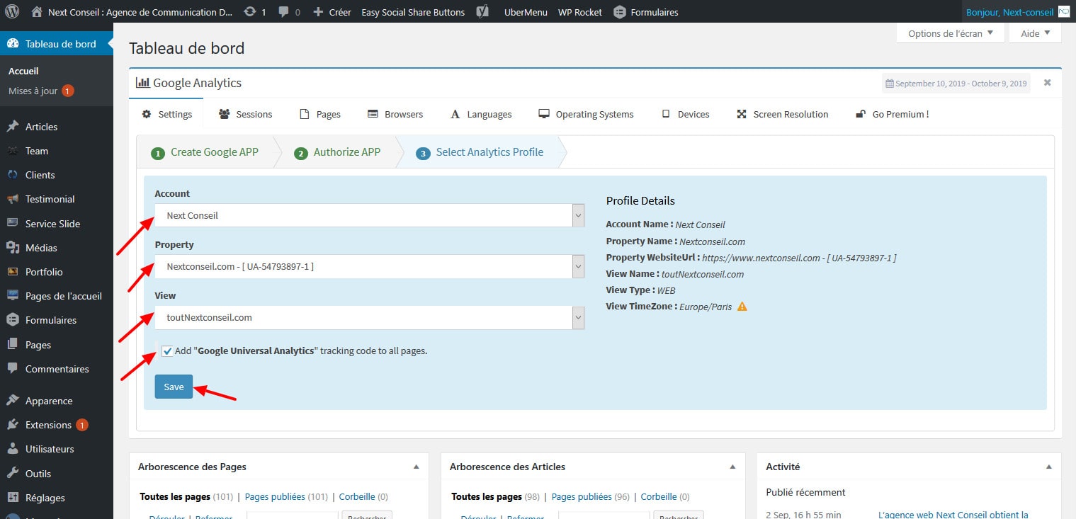The height and width of the screenshot is (519, 1076).
Task: Open UberMenu in admin bar
Action: (526, 12)
